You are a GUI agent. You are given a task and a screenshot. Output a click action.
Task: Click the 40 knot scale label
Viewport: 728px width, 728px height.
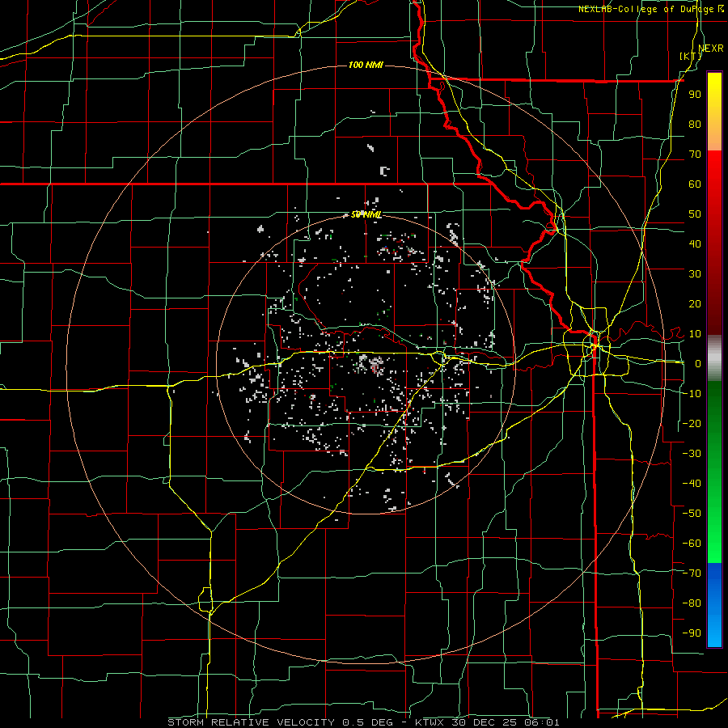coord(695,244)
